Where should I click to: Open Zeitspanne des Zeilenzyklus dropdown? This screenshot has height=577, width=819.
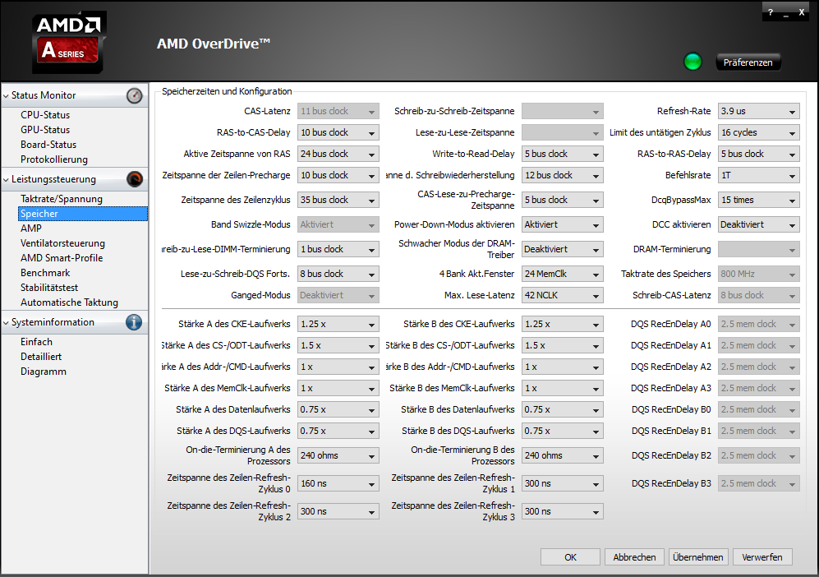coord(338,201)
